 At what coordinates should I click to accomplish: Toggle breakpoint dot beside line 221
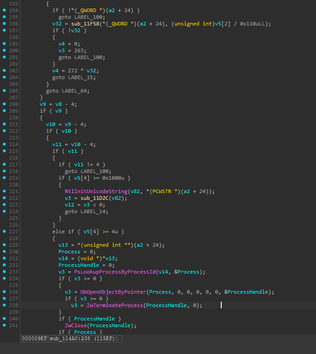pyautogui.click(x=4, y=191)
